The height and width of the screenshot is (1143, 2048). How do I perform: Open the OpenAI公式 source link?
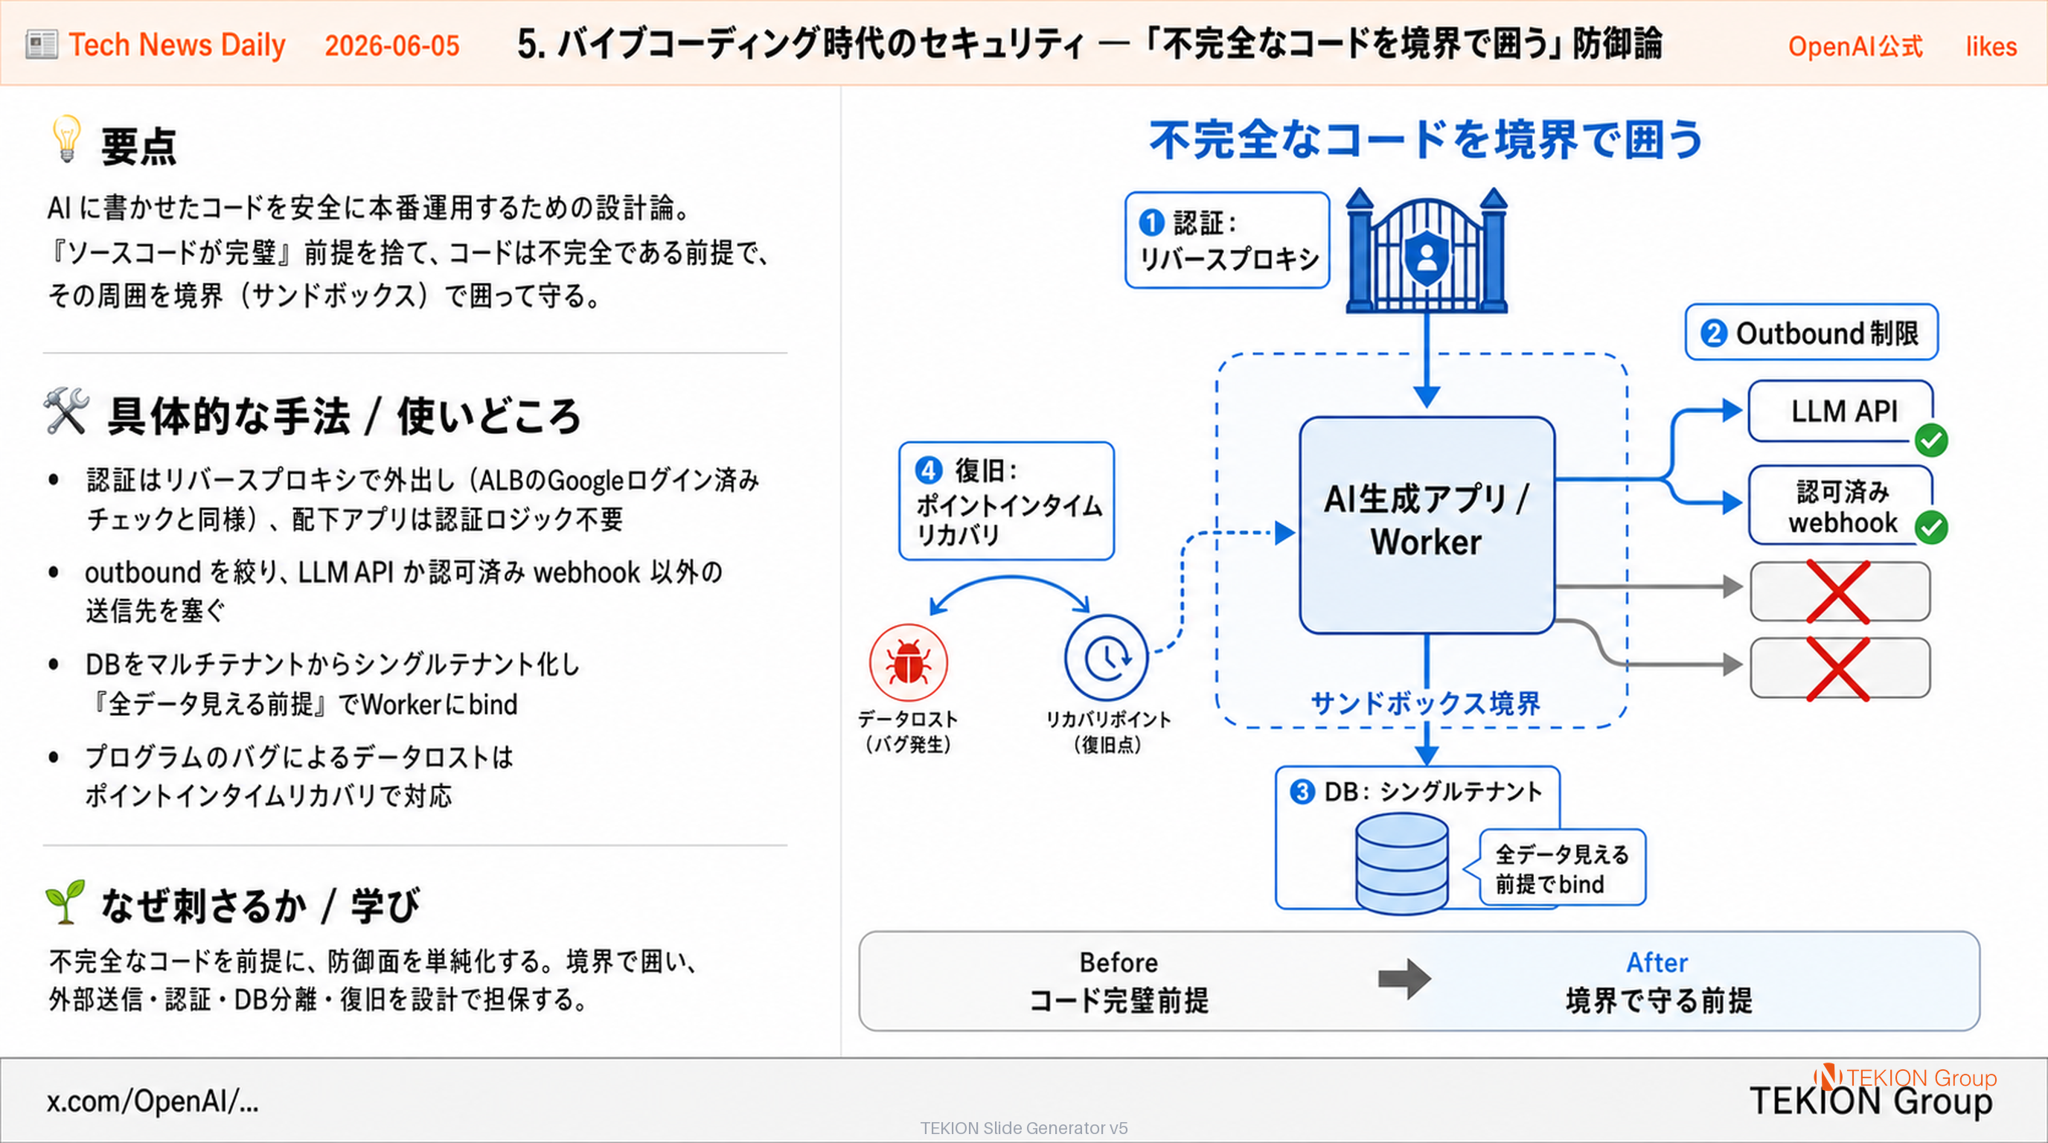tap(1855, 46)
